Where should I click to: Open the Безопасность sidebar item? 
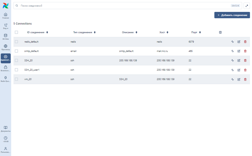pyautogui.click(x=6, y=68)
